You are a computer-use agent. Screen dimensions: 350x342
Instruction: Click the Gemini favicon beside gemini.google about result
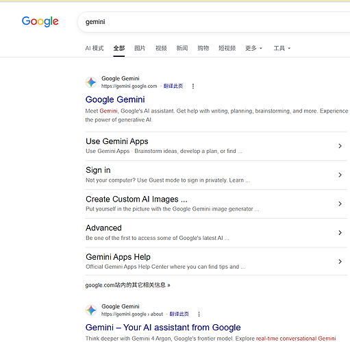[91, 310]
